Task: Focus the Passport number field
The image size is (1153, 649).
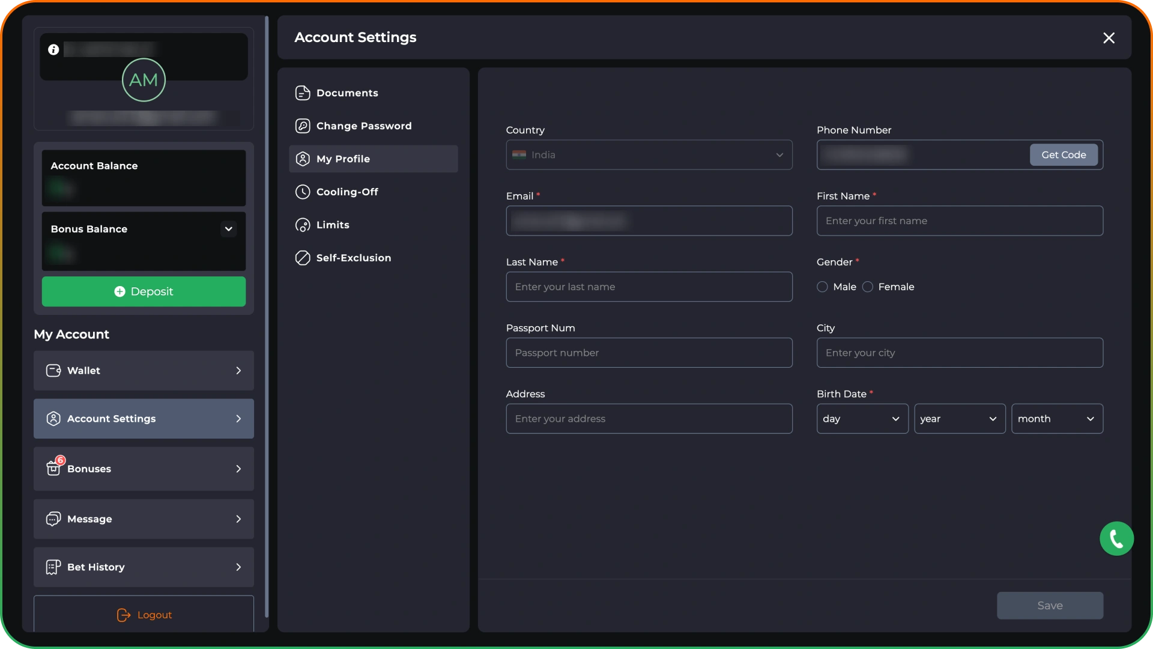Action: [x=649, y=353]
